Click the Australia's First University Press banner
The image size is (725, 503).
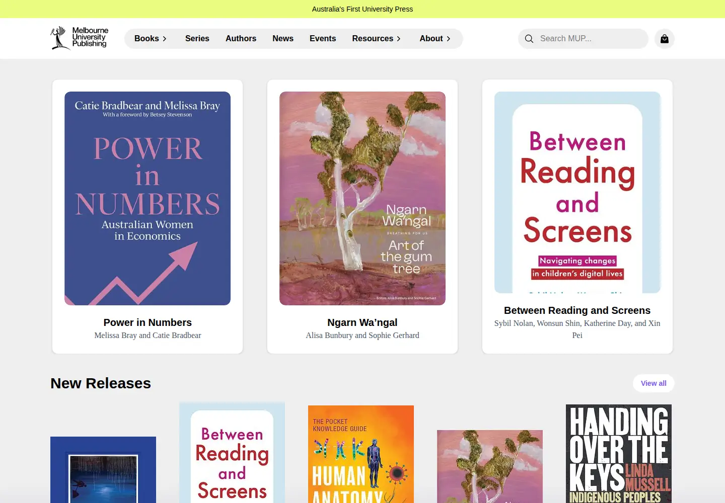[x=362, y=9]
